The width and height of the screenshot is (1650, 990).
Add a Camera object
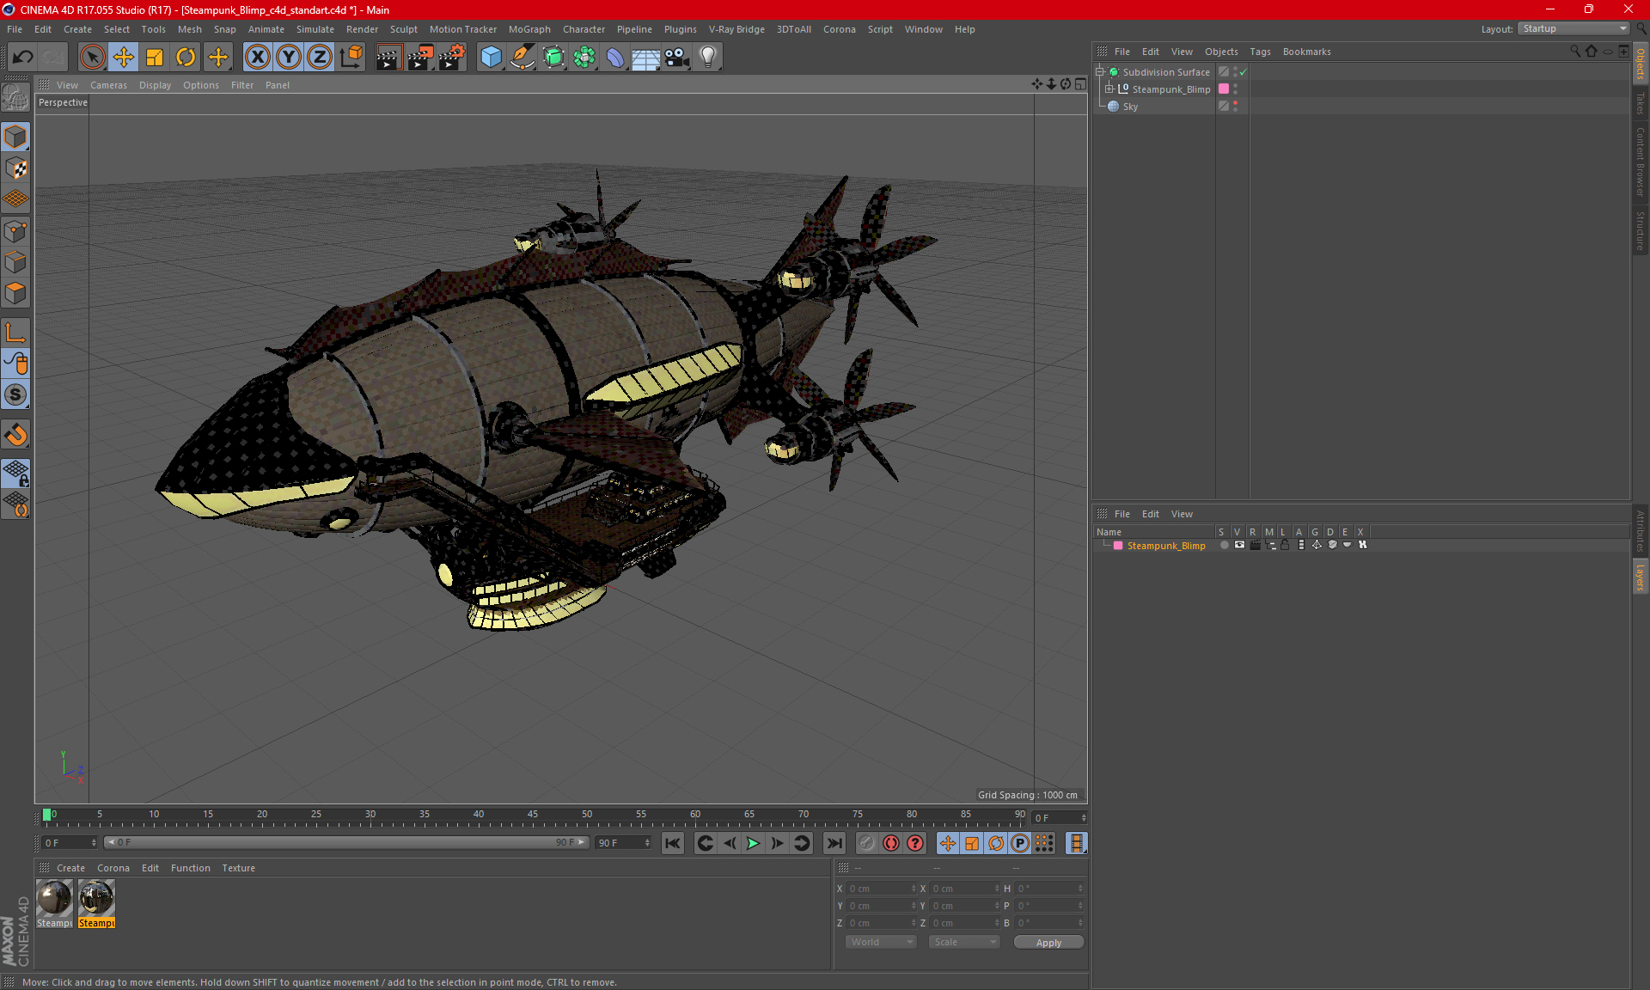coord(677,58)
